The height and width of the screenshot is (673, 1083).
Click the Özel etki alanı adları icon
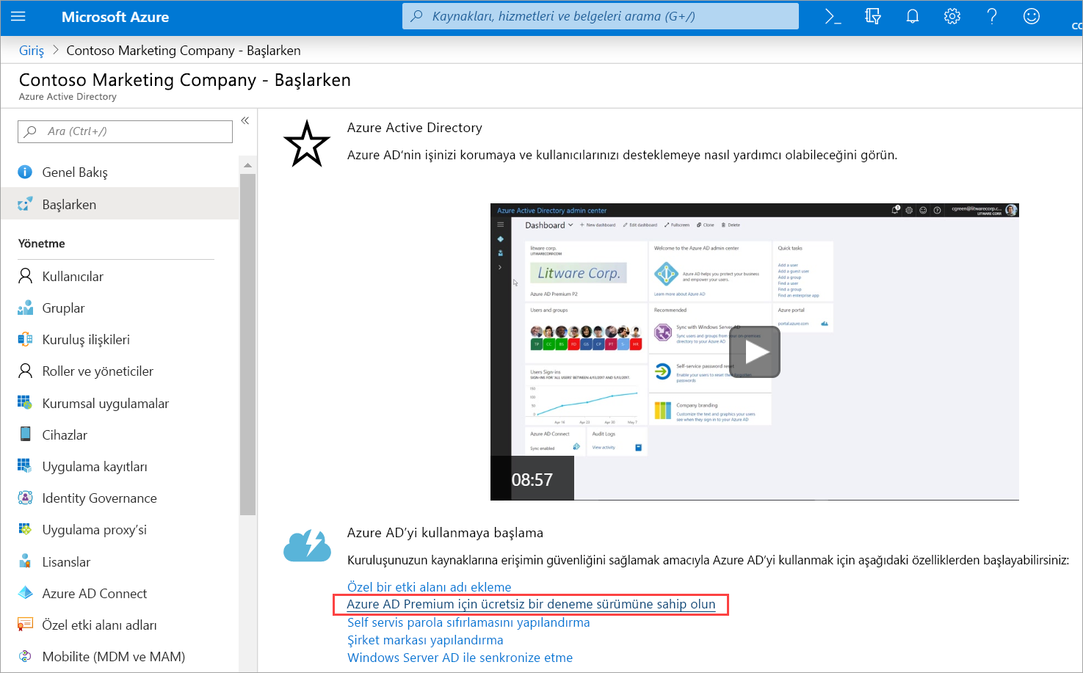25,625
